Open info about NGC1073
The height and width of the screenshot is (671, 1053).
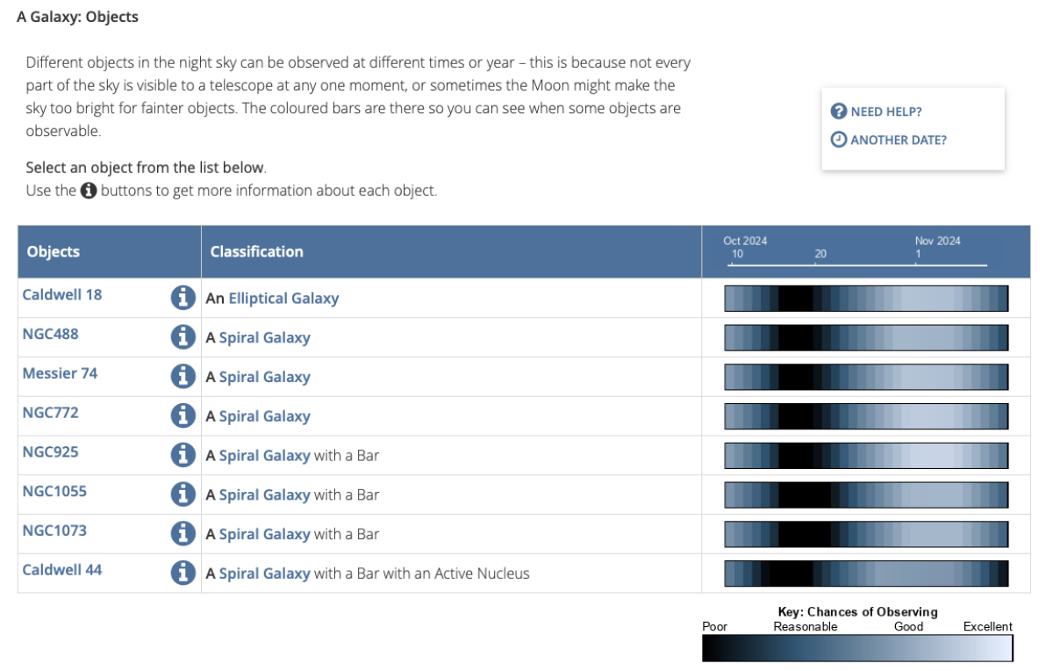[183, 532]
